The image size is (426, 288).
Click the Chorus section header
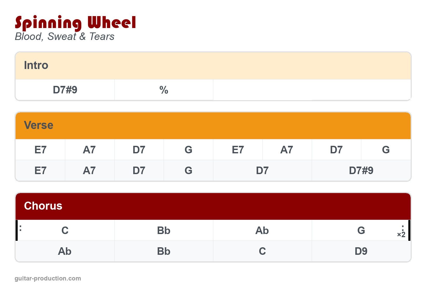[x=43, y=206]
